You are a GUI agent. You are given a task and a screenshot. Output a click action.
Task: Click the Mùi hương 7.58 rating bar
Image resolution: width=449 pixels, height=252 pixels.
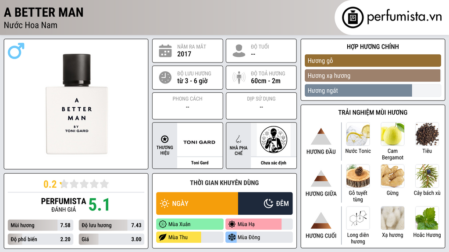(41, 225)
